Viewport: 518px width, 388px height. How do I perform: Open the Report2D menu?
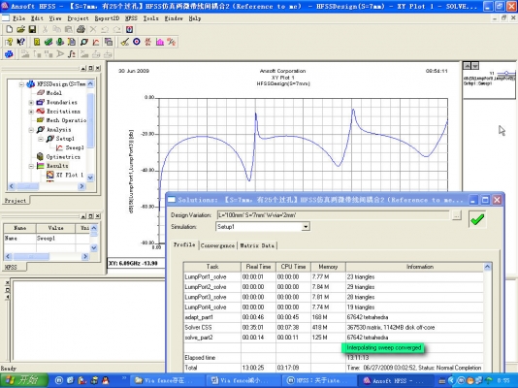pyautogui.click(x=107, y=18)
